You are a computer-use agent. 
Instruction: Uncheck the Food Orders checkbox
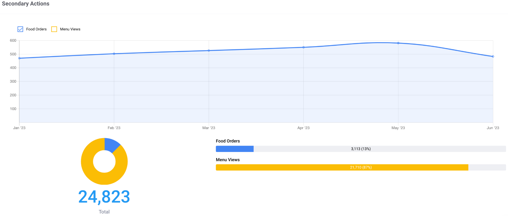(x=20, y=29)
